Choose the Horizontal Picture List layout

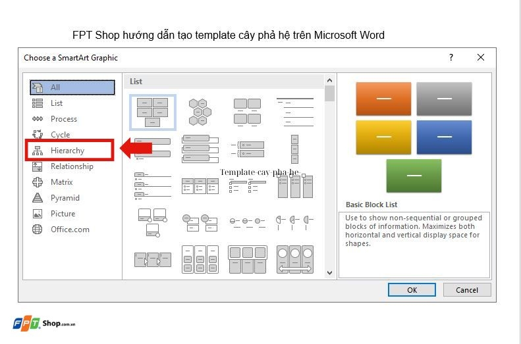tap(247, 259)
